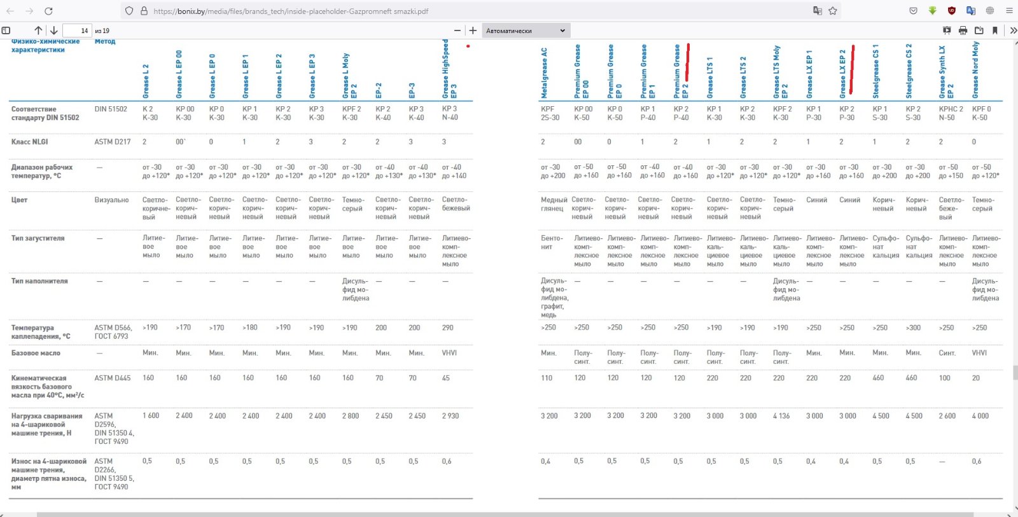Click the welding load value '4 136'
The width and height of the screenshot is (1018, 517).
pos(781,416)
